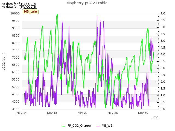Image resolution: width=175 pixels, height=131 pixels.
Task: Click the 6500 left axis value
Action: coord(16,65)
